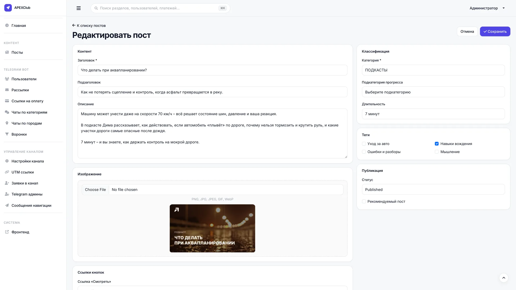Expand the Администратор account menu

[487, 8]
